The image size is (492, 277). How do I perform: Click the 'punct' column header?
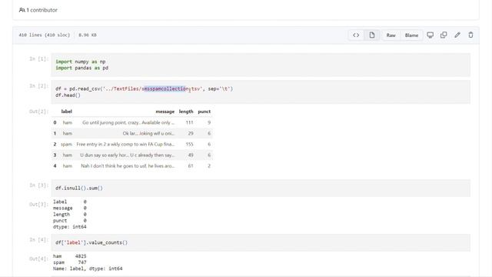point(204,112)
